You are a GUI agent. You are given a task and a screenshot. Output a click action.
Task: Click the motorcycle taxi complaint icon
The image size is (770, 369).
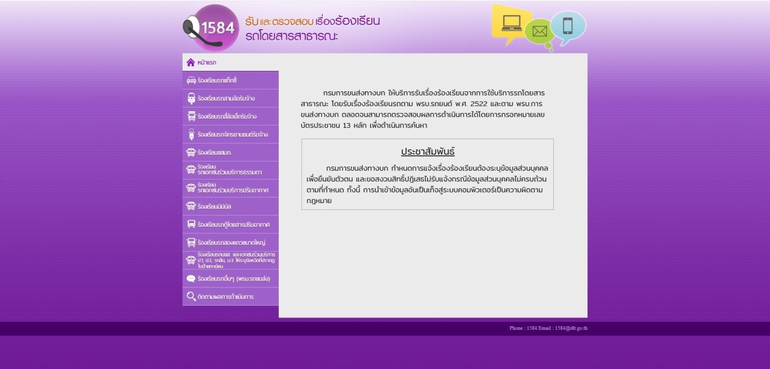click(x=191, y=134)
